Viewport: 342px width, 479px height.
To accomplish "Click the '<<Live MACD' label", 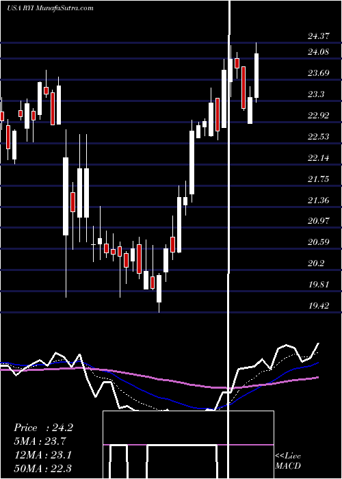I will [x=288, y=461].
